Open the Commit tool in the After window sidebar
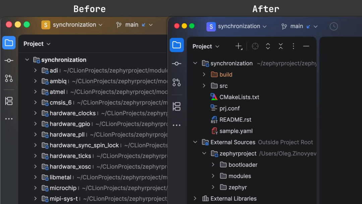This screenshot has height=204, width=362. click(x=177, y=63)
